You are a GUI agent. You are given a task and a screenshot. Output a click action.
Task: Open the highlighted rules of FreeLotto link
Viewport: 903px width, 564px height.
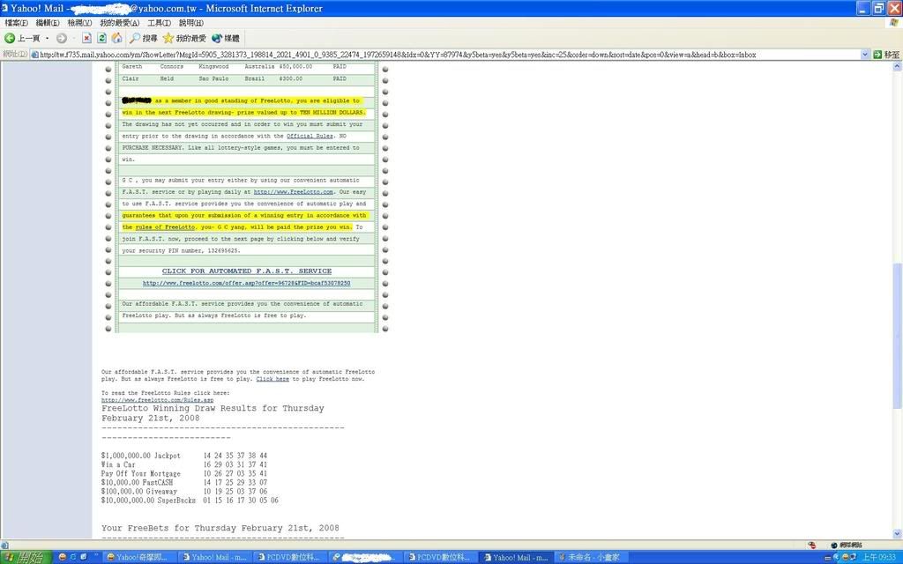[165, 227]
